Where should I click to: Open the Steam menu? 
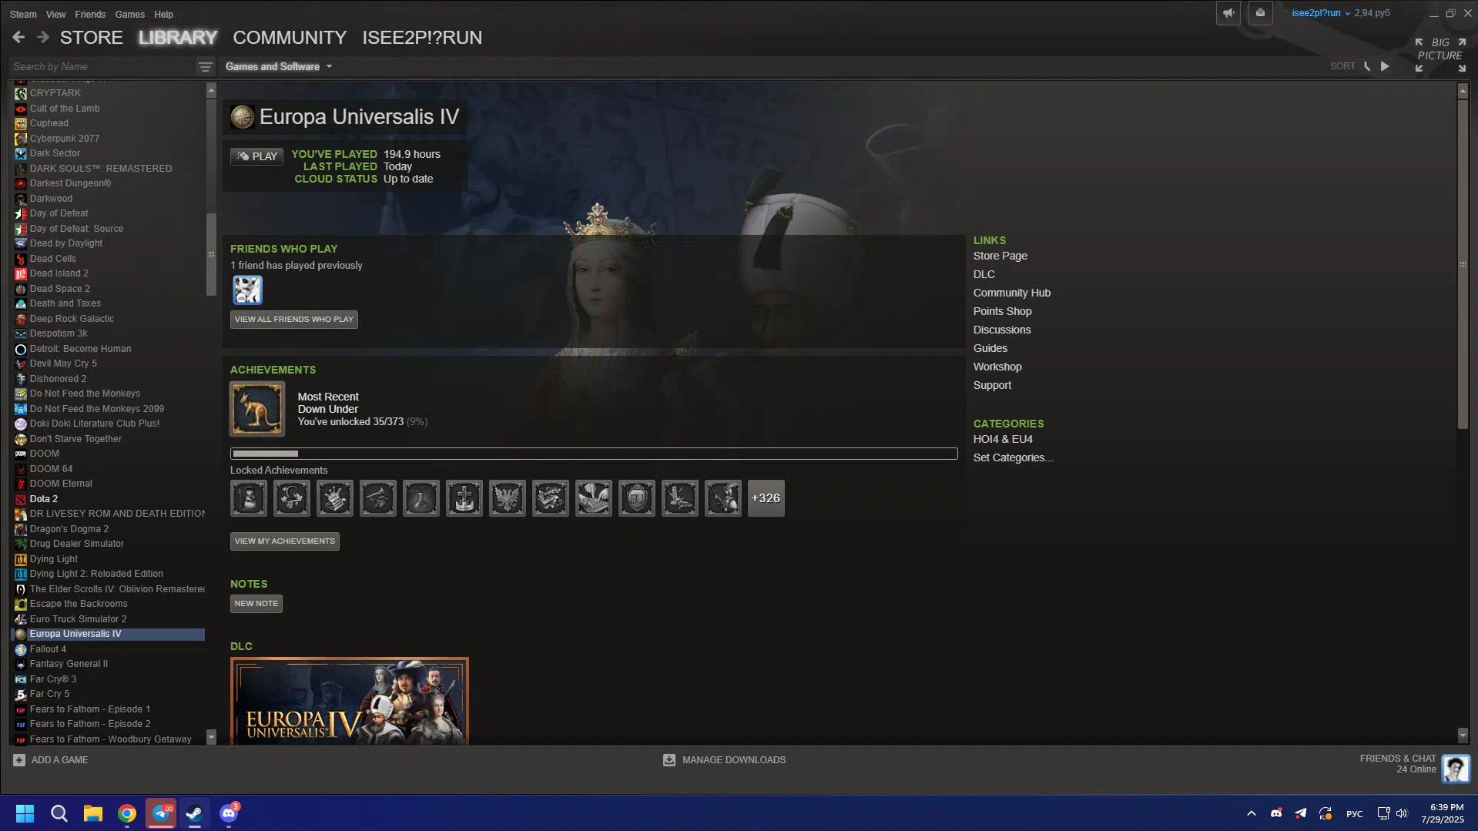pyautogui.click(x=23, y=14)
